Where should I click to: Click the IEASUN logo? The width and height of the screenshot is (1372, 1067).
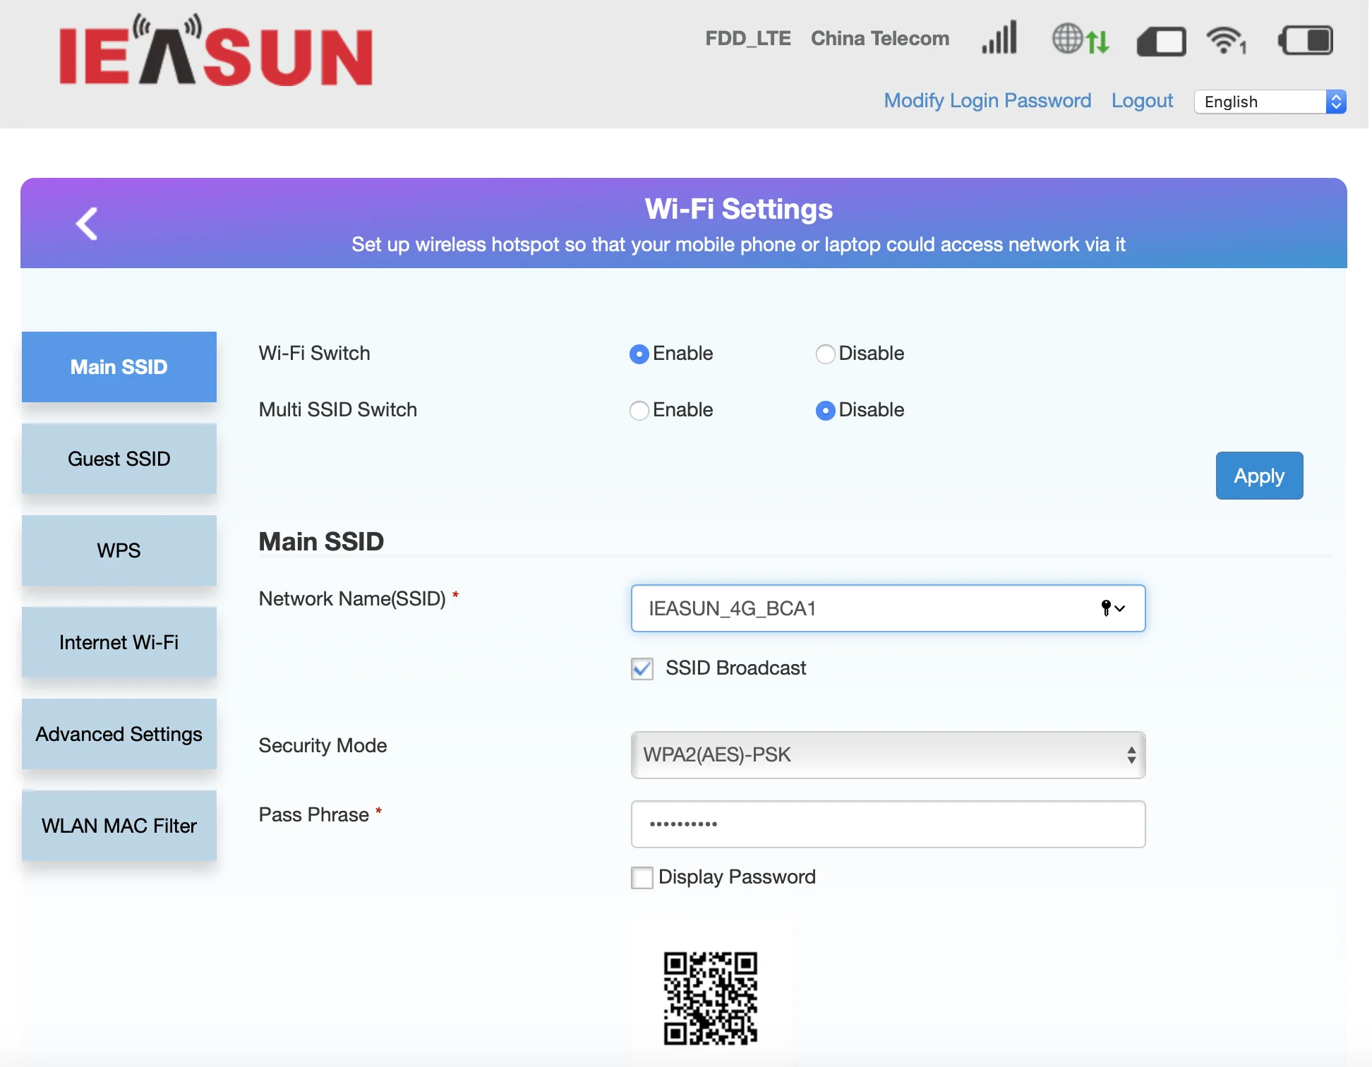pos(216,51)
